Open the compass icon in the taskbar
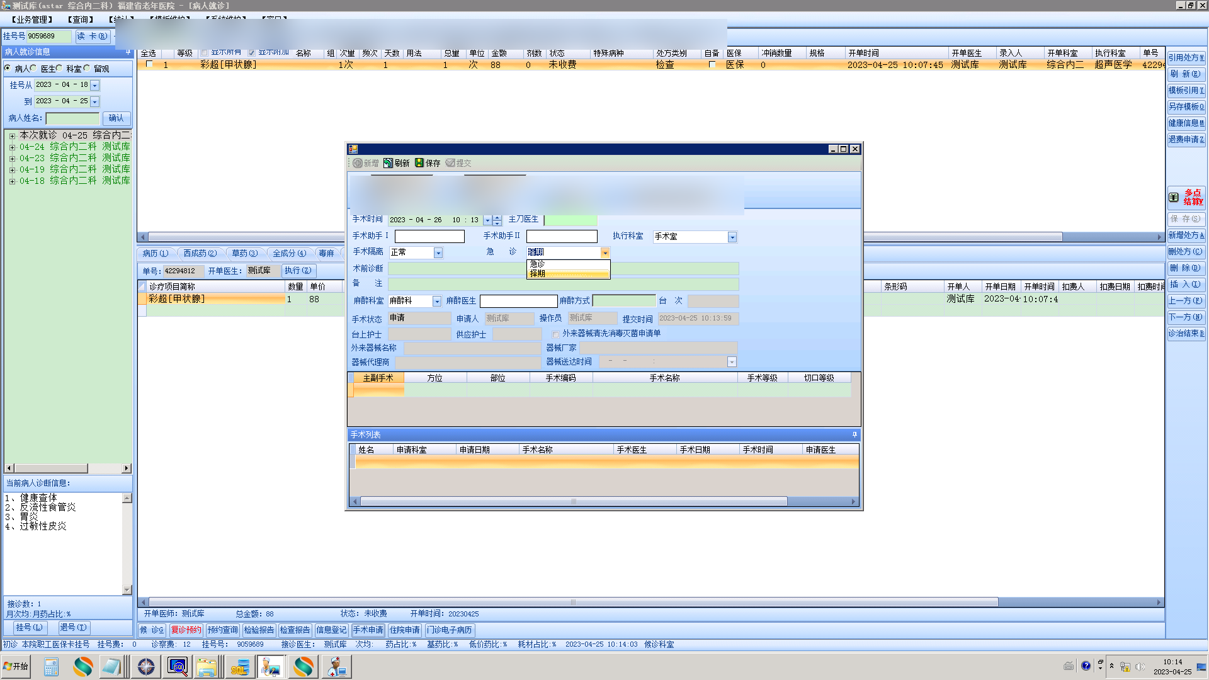The image size is (1209, 680). [x=146, y=666]
